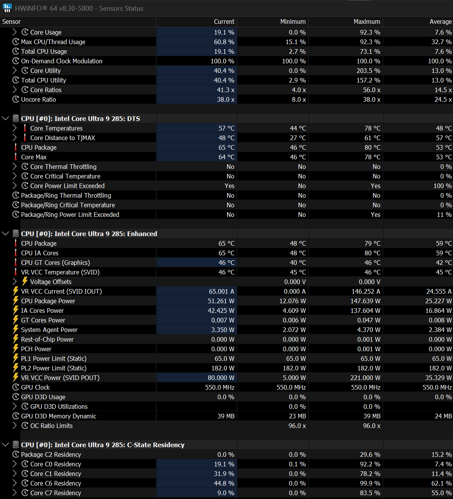453x499 pixels.
Task: Click the HWiNFO app icon in title bar
Action: (7, 8)
